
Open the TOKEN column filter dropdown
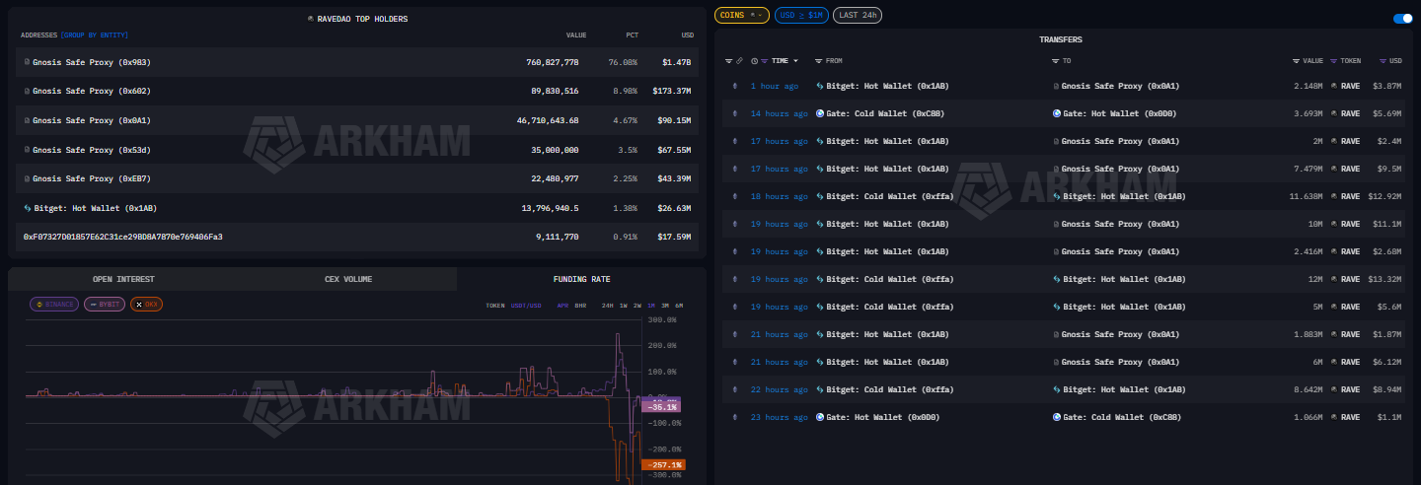coord(1333,60)
